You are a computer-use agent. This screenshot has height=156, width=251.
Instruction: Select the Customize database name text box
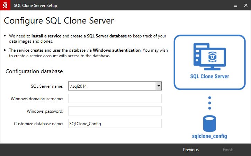115,123
